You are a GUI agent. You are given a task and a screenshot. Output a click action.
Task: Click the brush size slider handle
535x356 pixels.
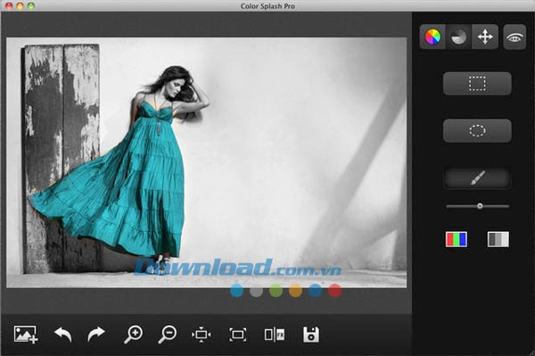click(x=480, y=206)
